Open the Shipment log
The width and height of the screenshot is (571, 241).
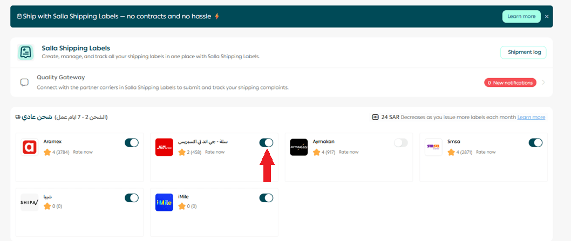[523, 52]
